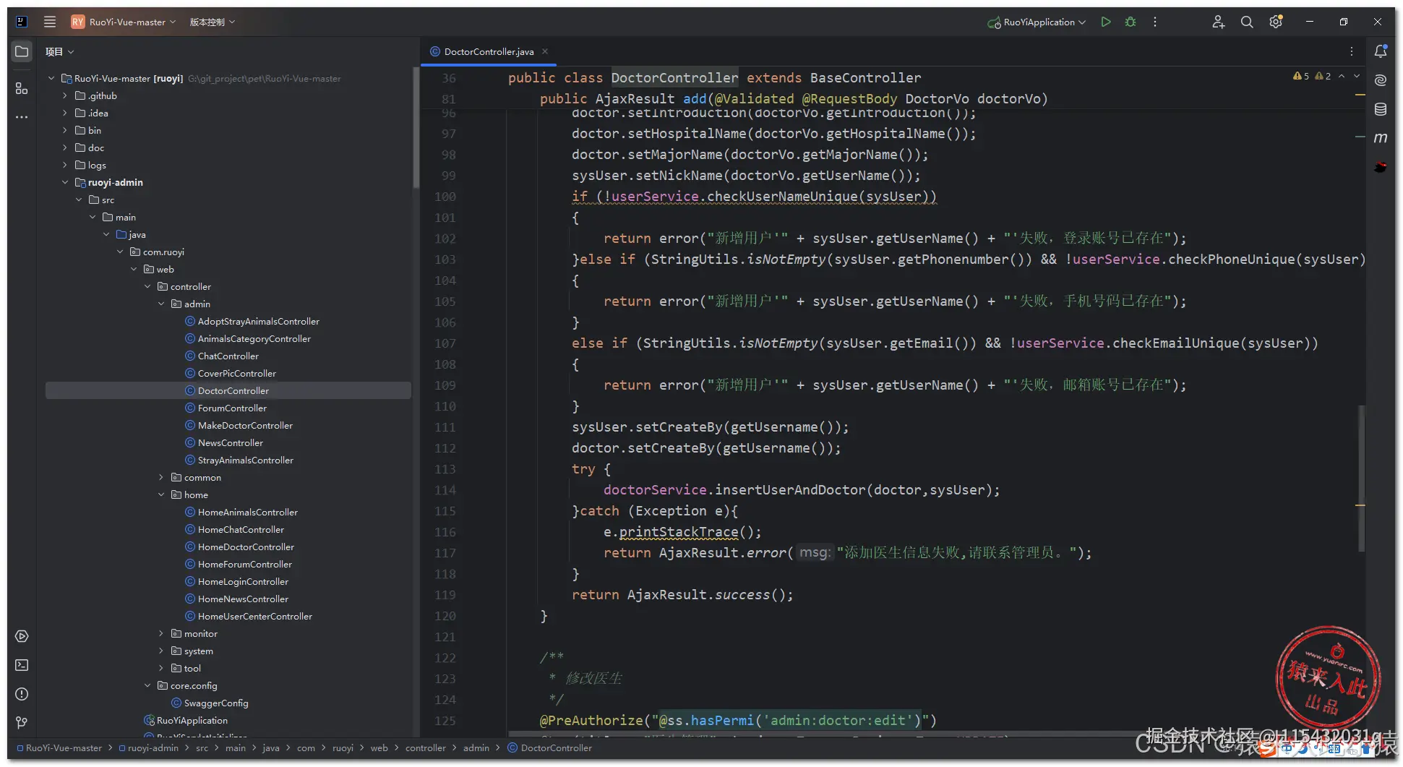Expand the .idea folder
This screenshot has height=767, width=1403.
point(65,113)
